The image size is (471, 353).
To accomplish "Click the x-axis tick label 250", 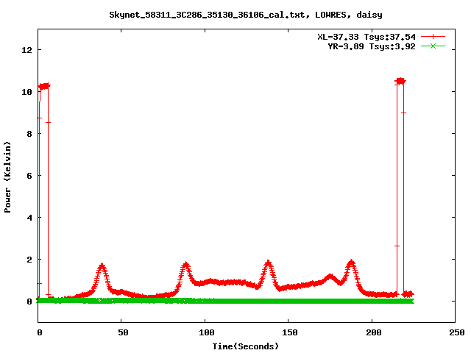I will [x=457, y=332].
